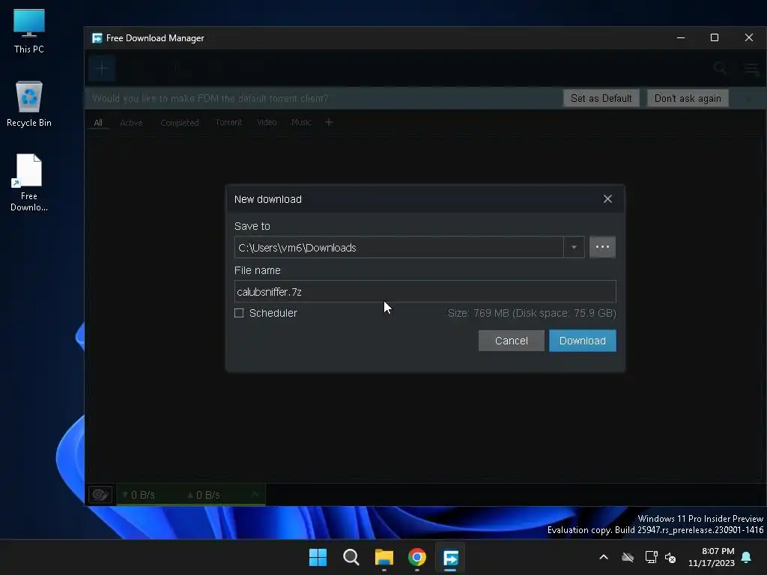Image resolution: width=767 pixels, height=575 pixels.
Task: Open Google Chrome from taskbar
Action: [416, 557]
